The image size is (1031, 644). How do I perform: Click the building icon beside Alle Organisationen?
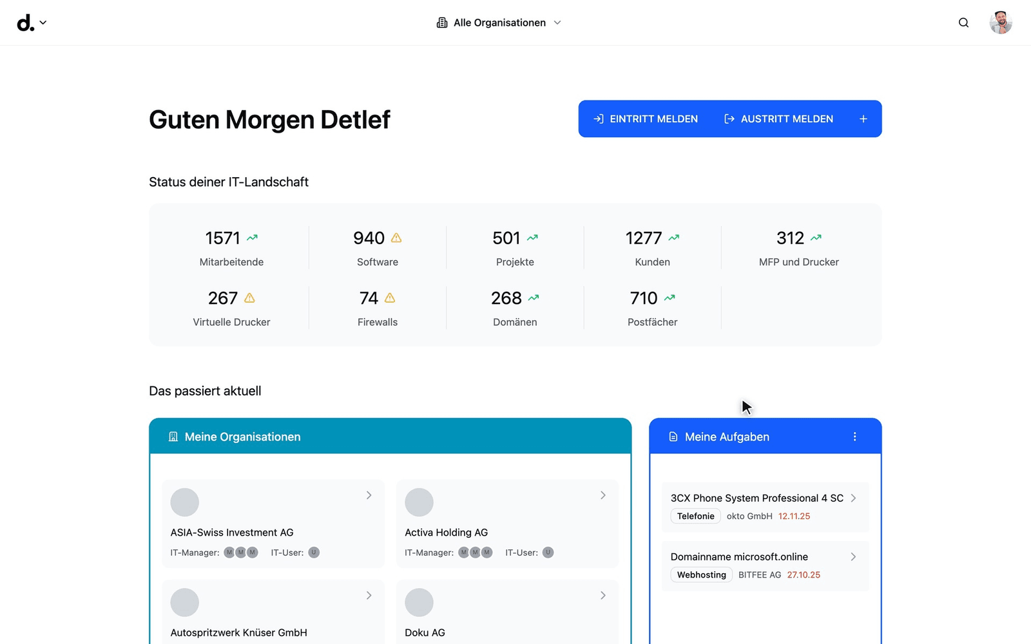coord(442,23)
